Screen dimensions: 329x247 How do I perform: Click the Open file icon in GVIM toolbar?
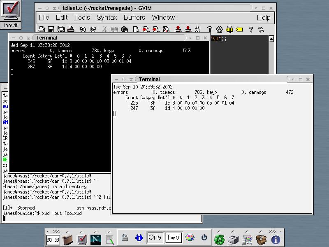tap(42, 29)
